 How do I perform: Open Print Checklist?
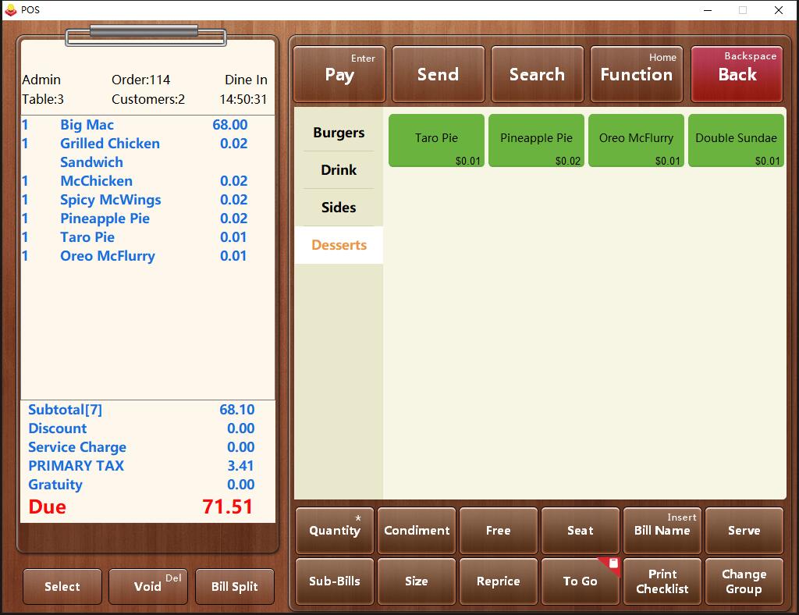pyautogui.click(x=662, y=581)
